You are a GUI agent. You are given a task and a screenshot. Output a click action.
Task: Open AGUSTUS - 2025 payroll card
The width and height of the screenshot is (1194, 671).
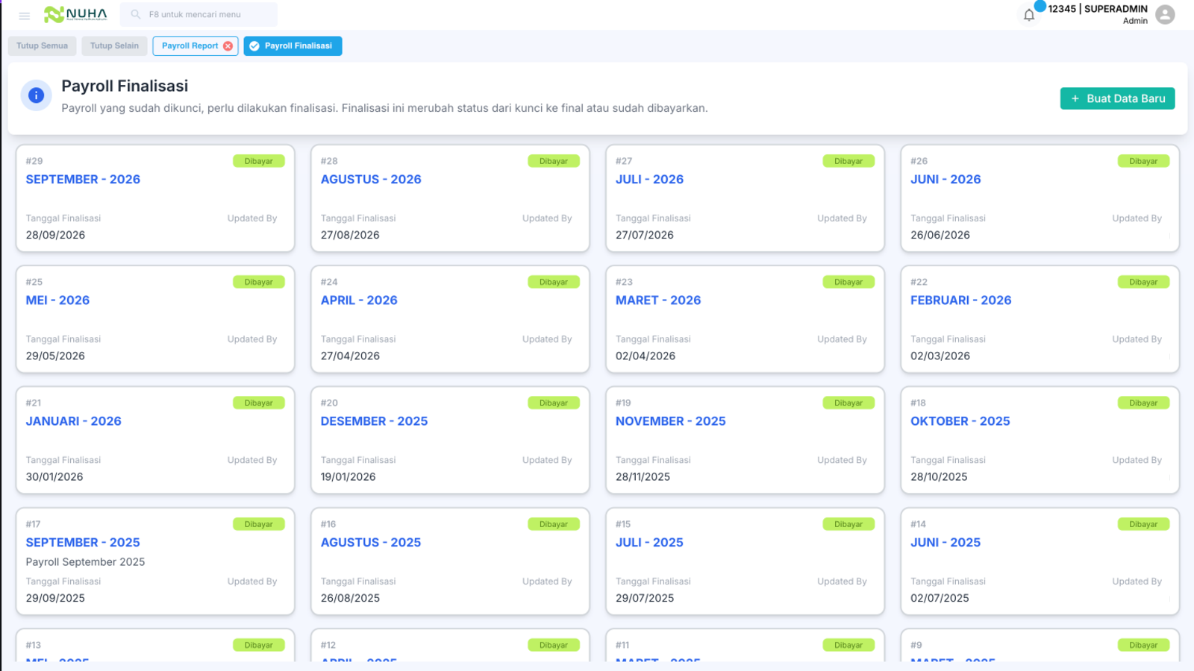pos(450,561)
